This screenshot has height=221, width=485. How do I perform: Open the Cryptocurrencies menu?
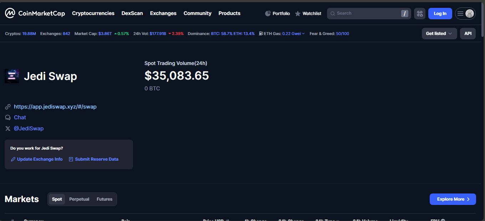click(x=93, y=13)
